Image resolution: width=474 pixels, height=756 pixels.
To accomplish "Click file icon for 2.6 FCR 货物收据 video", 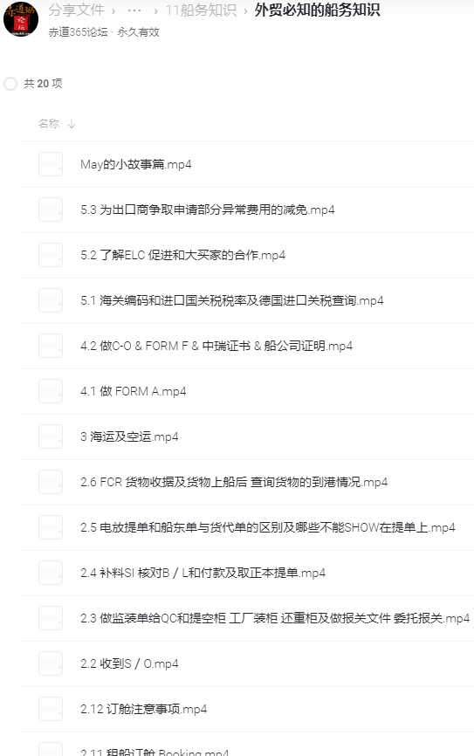I will [51, 482].
